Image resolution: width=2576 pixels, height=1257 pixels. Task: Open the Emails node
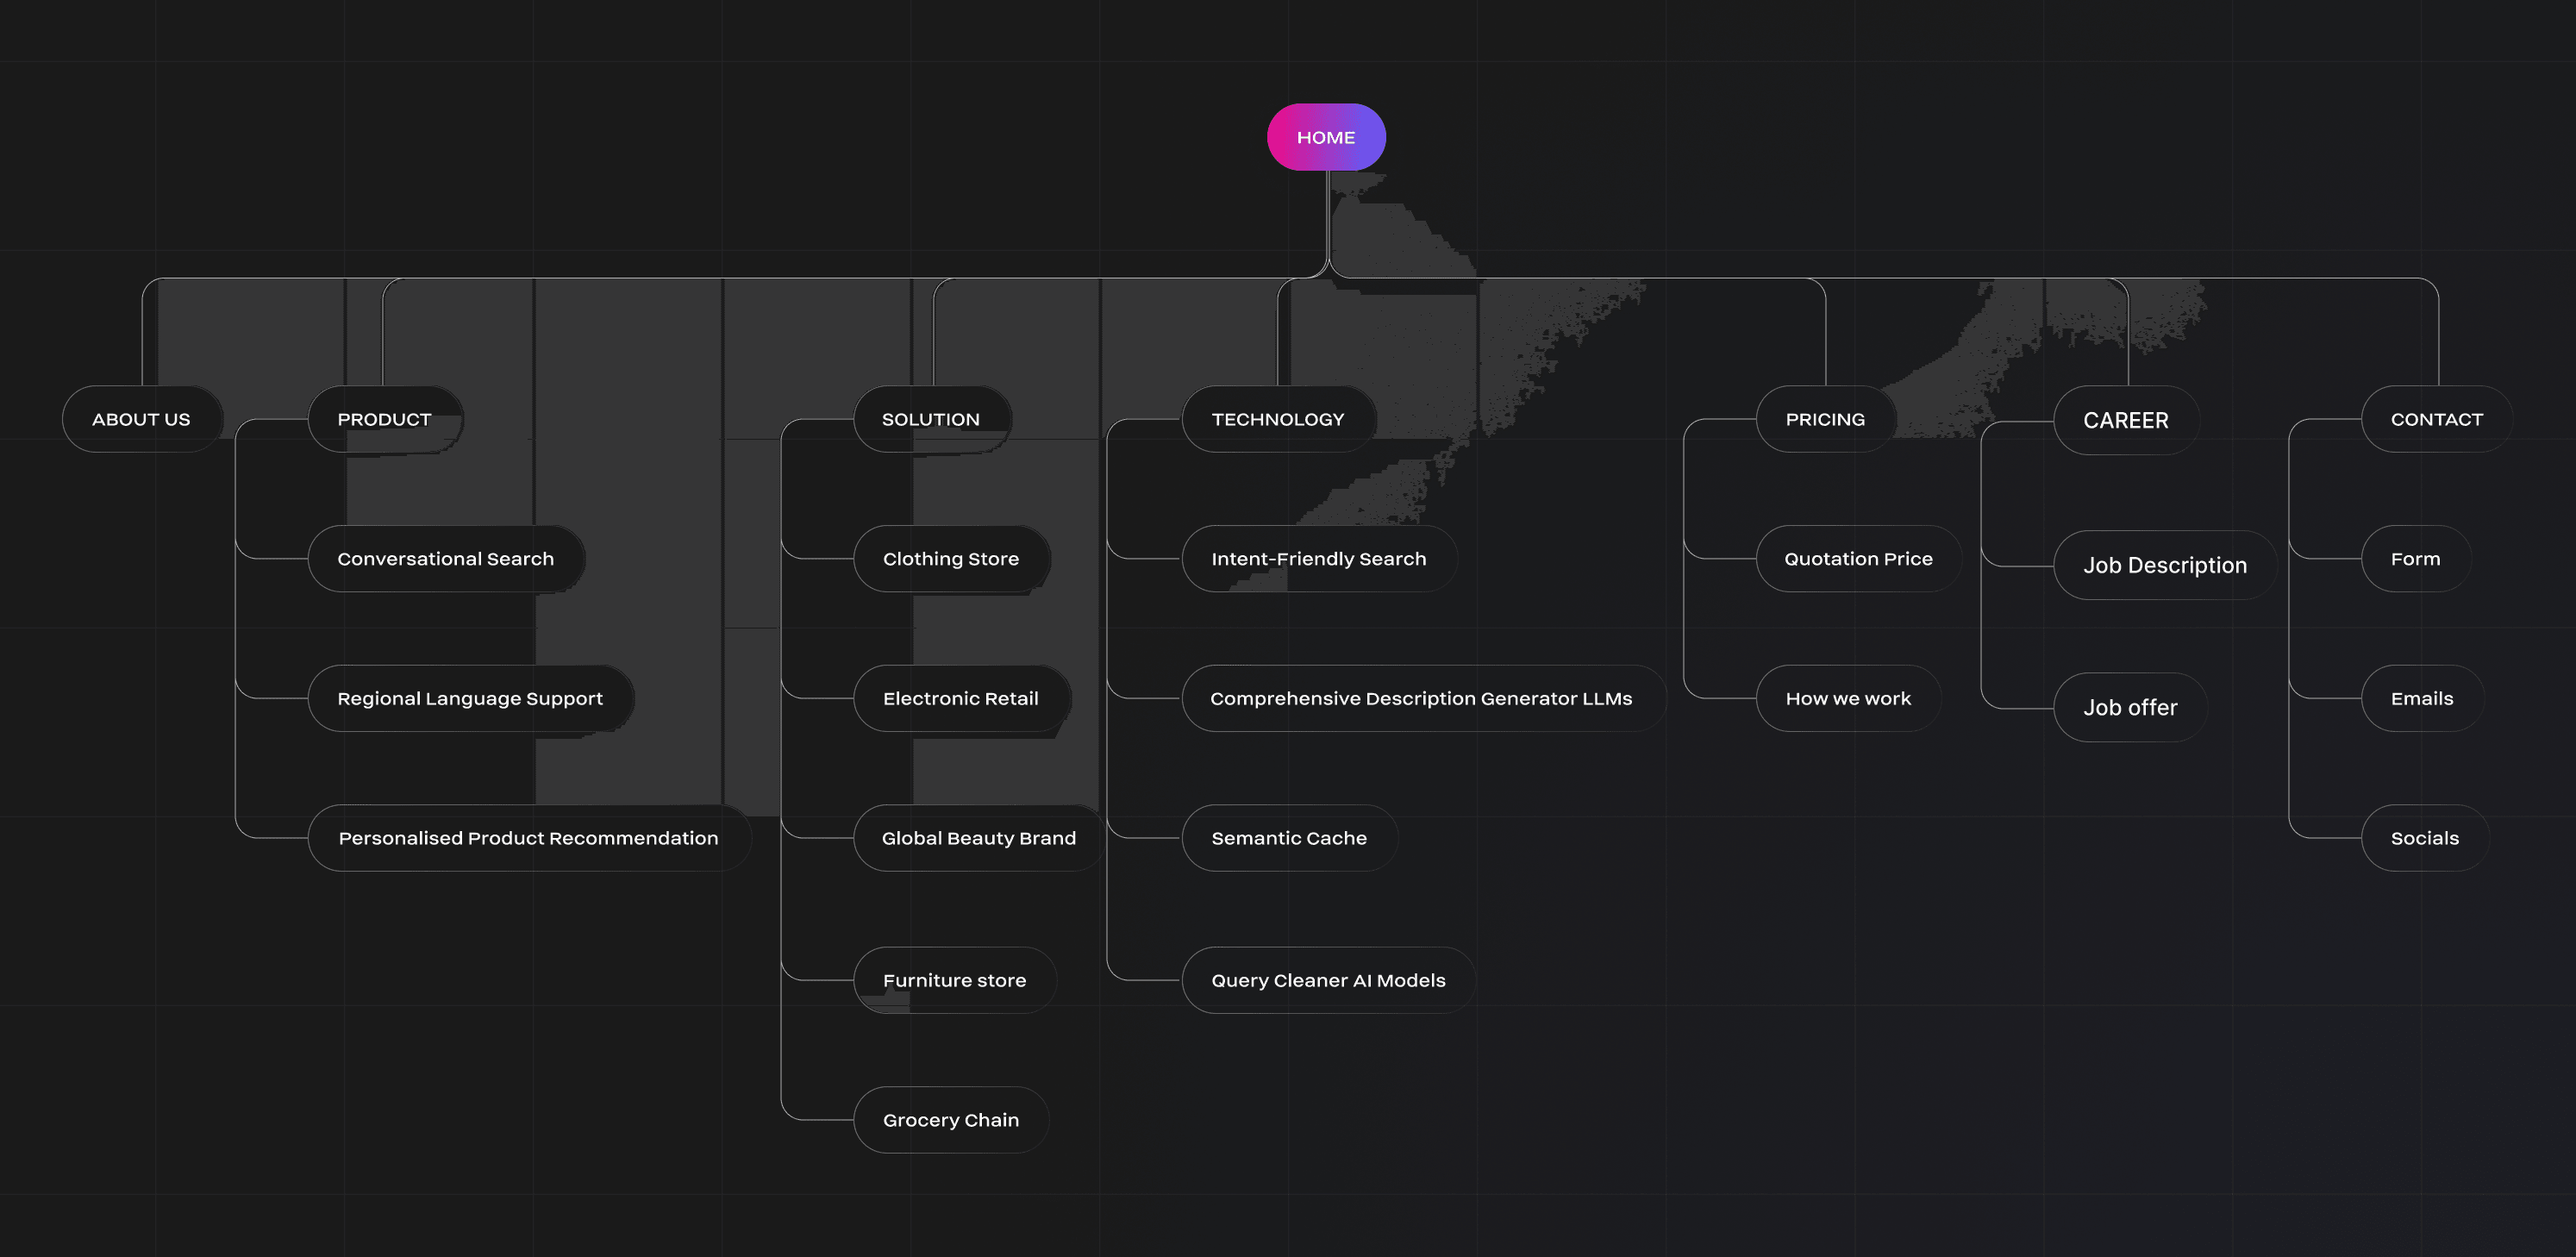tap(2421, 698)
